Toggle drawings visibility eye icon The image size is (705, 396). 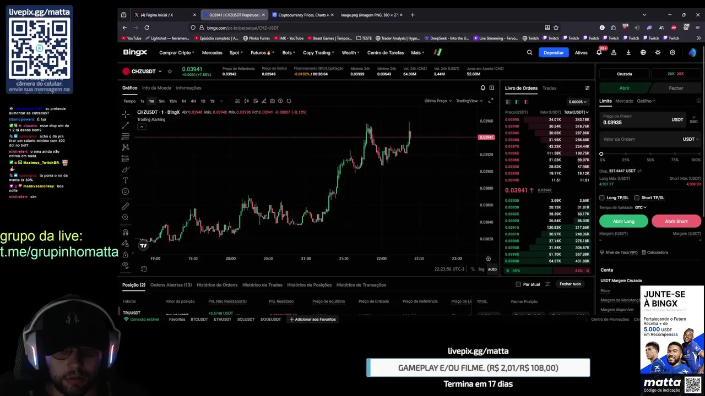[x=126, y=265]
